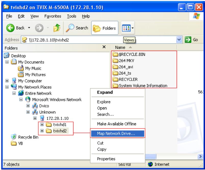This screenshot has width=205, height=170.
Task: Open the Edit menu
Action: 21,16
